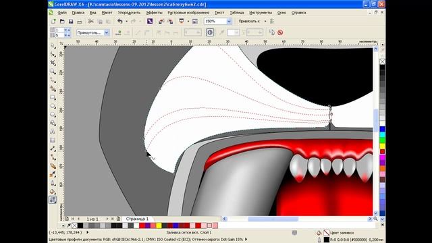The height and width of the screenshot is (243, 432).
Task: Click mesh grid rows input field
Action: [x=59, y=35]
